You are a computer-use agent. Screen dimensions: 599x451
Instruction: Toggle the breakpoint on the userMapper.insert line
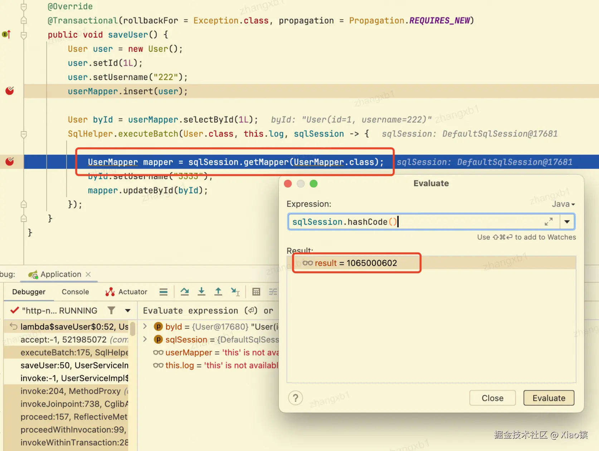10,91
